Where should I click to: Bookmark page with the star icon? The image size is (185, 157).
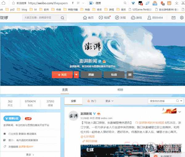click(x=13, y=3)
